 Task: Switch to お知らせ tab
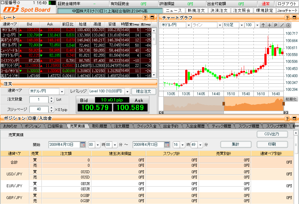click(x=10, y=126)
